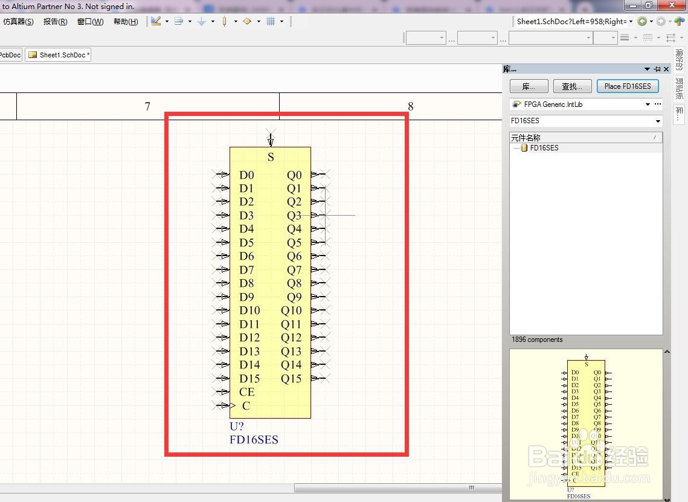Click the home page icon in navigation bar

pyautogui.click(x=680, y=21)
